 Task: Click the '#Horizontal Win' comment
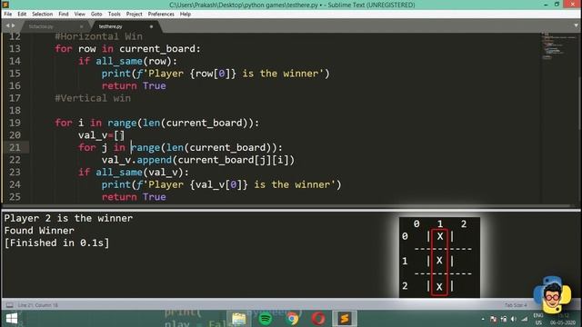click(99, 36)
